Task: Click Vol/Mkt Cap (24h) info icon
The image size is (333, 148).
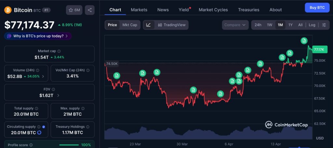Action: coord(88,70)
